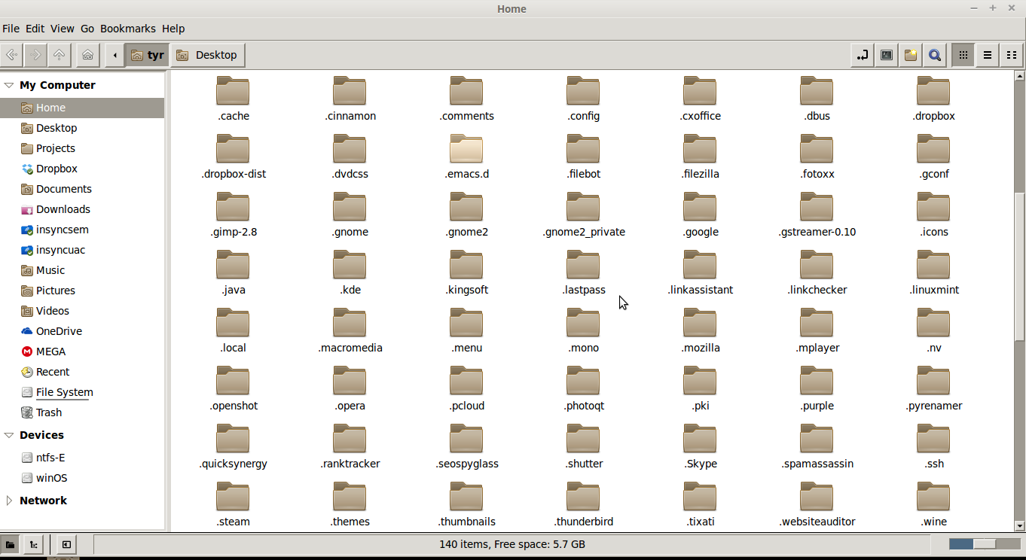This screenshot has height=560, width=1026.
Task: Switch to icon view
Action: (x=963, y=55)
